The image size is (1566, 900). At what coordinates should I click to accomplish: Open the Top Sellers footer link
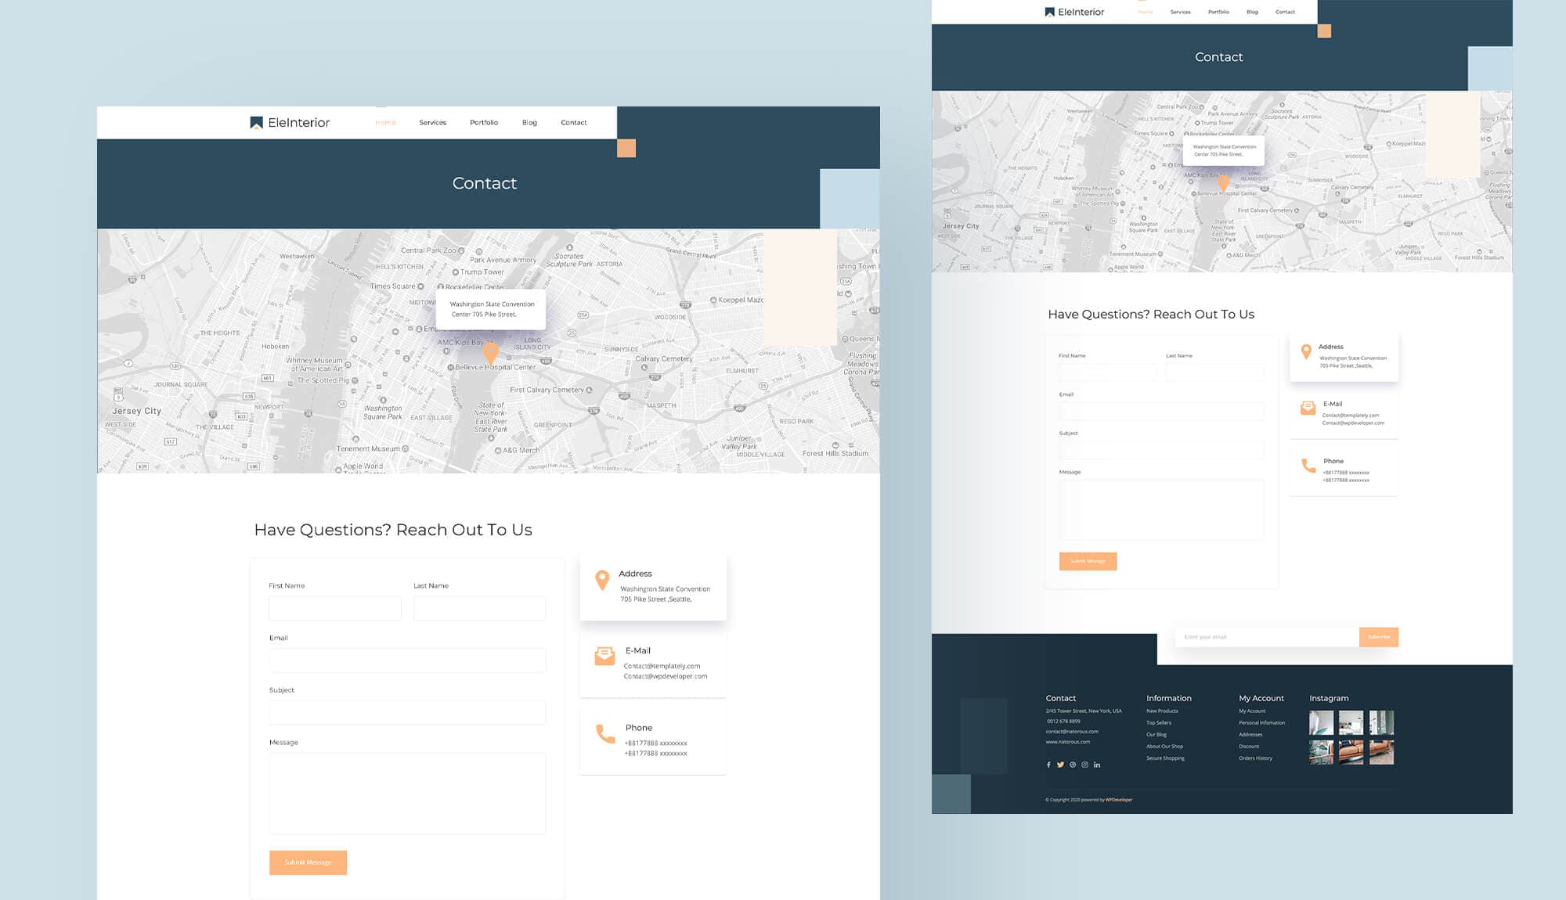click(x=1159, y=723)
